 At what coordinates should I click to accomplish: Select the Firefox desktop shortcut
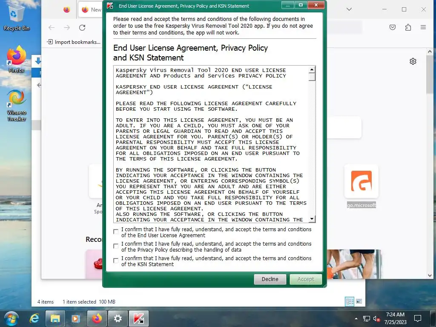[x=16, y=59]
